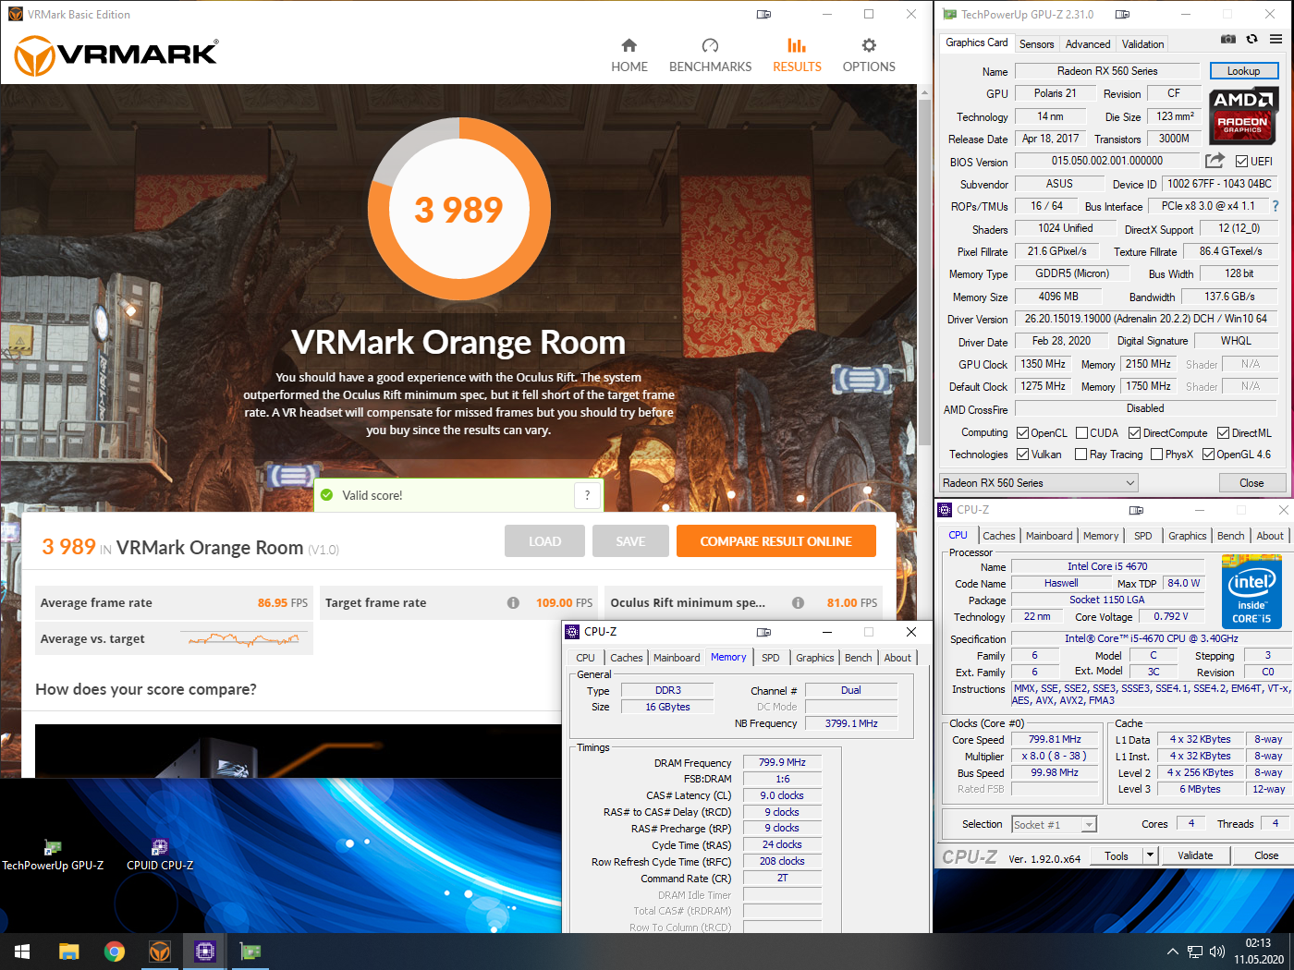Toggle Vulkan checkbox in GPU-Z
This screenshot has height=970, width=1294.
(1023, 455)
